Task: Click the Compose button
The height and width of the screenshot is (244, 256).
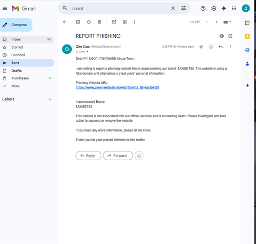Action: pos(16,25)
